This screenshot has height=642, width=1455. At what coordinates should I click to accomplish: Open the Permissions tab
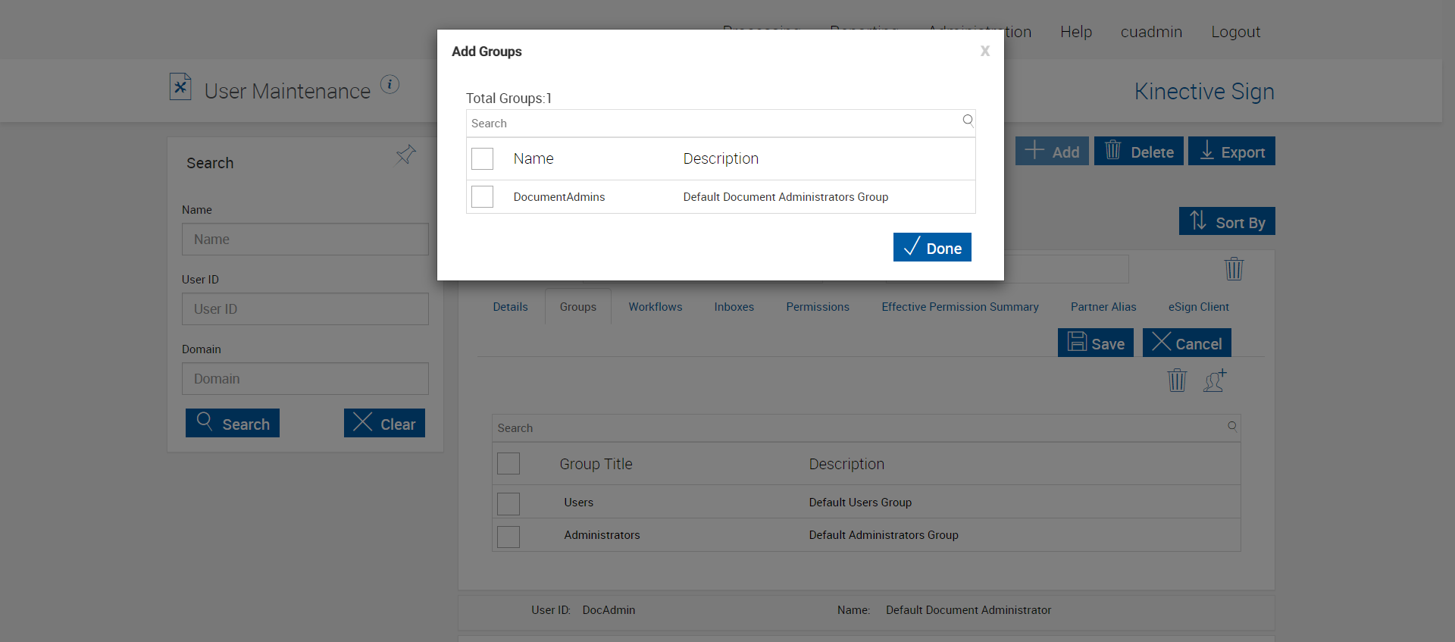[818, 307]
